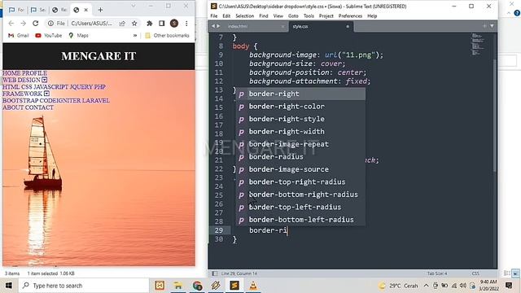Click previous tab arrow in Sublime
521x293 pixels.
click(213, 26)
